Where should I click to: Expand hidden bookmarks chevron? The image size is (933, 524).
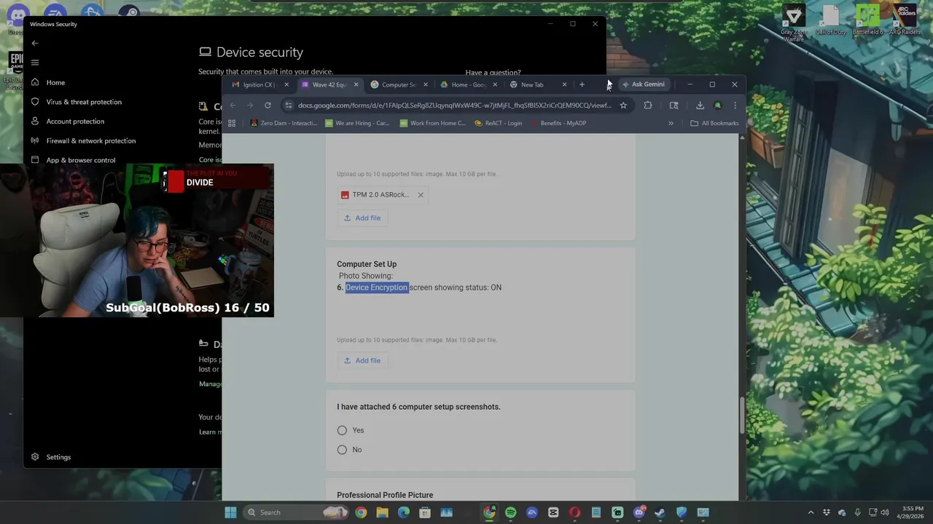click(x=671, y=123)
